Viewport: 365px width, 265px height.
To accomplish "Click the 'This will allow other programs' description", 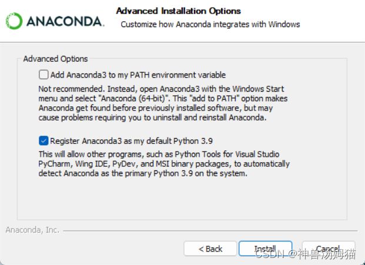I will (x=164, y=164).
